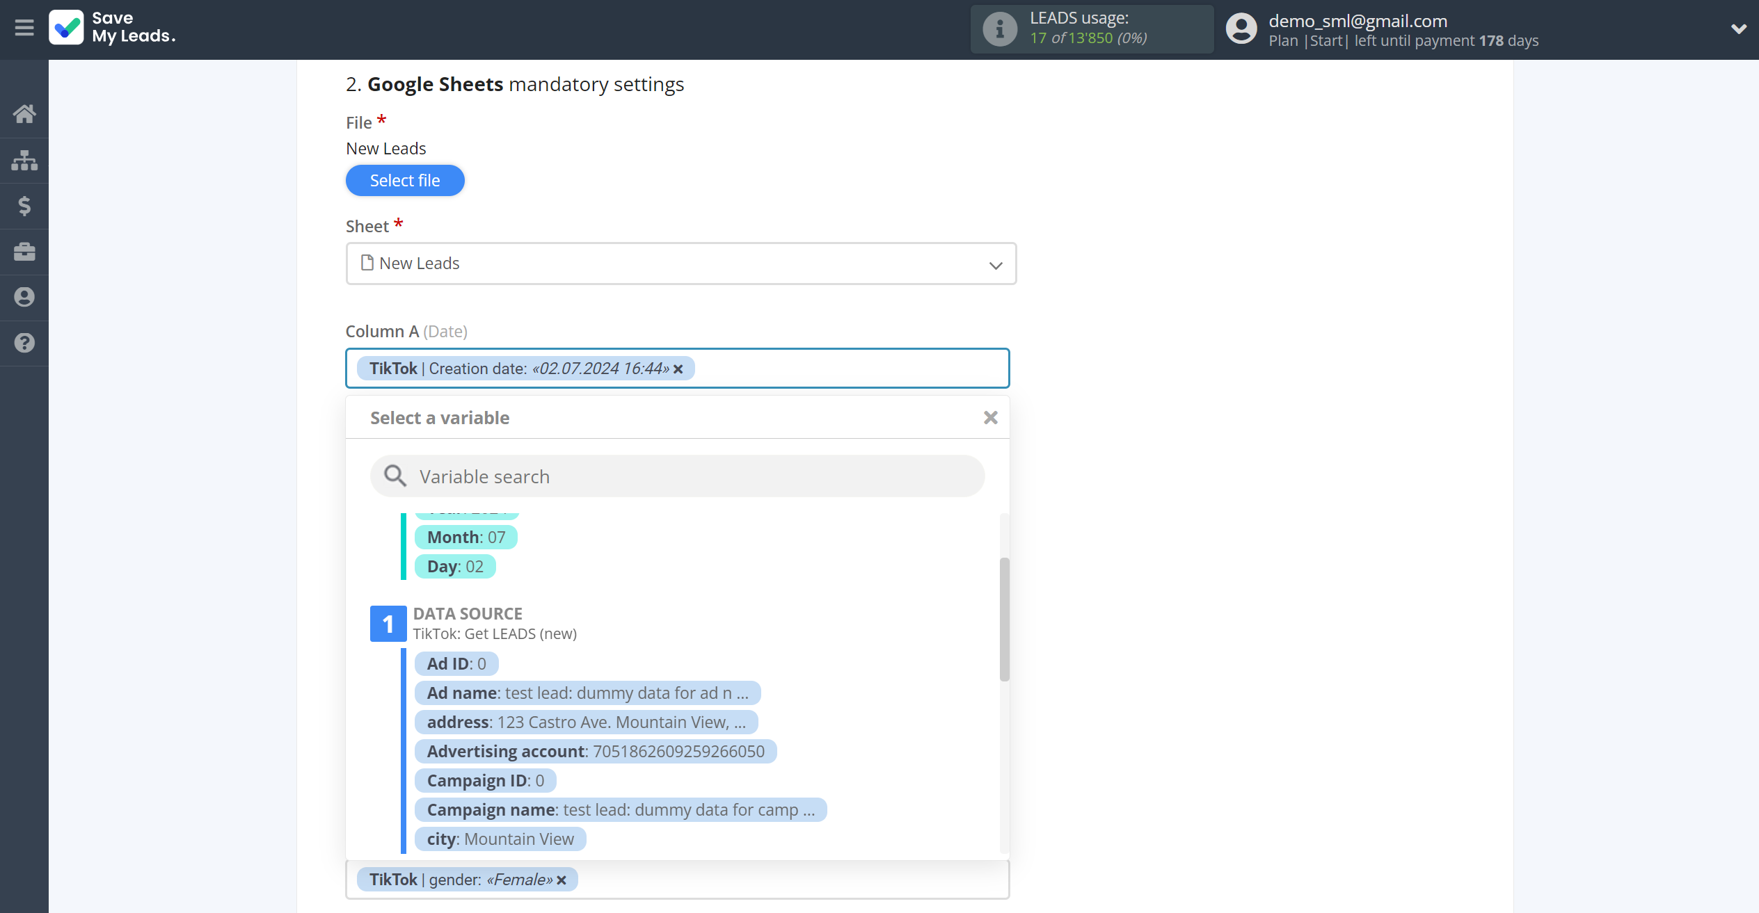The height and width of the screenshot is (913, 1759).
Task: Click the Day: 02 variable toggle
Action: (455, 567)
